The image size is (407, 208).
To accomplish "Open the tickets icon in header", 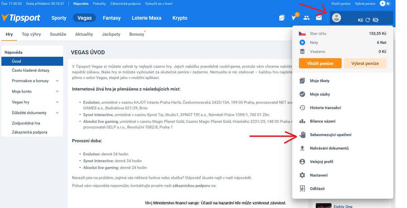I will [x=282, y=18].
